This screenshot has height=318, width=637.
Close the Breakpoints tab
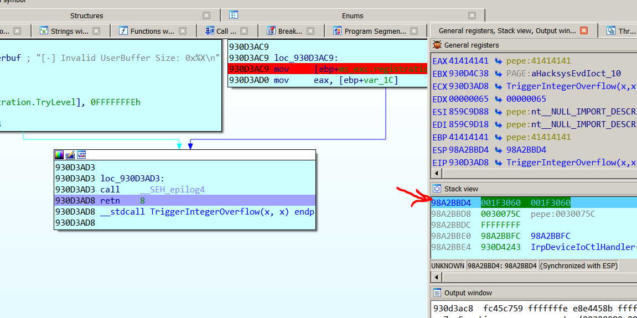(x=311, y=32)
